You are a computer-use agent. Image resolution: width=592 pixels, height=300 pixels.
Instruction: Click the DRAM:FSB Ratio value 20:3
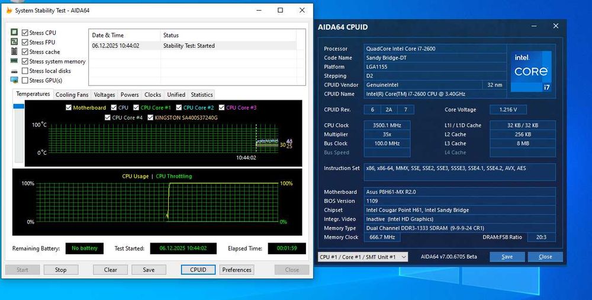pos(540,237)
